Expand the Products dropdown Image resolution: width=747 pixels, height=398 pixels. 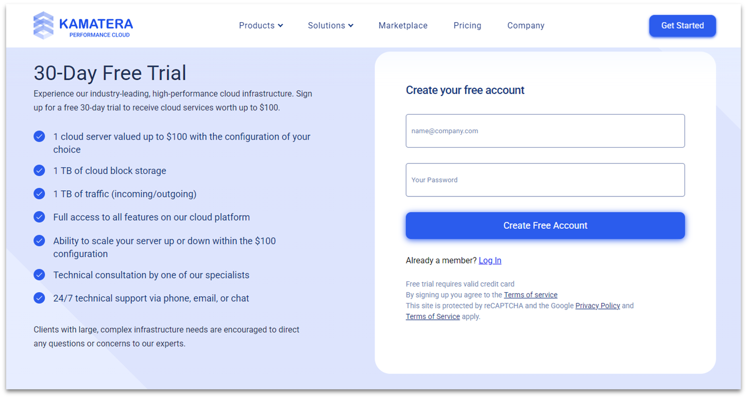pos(257,25)
